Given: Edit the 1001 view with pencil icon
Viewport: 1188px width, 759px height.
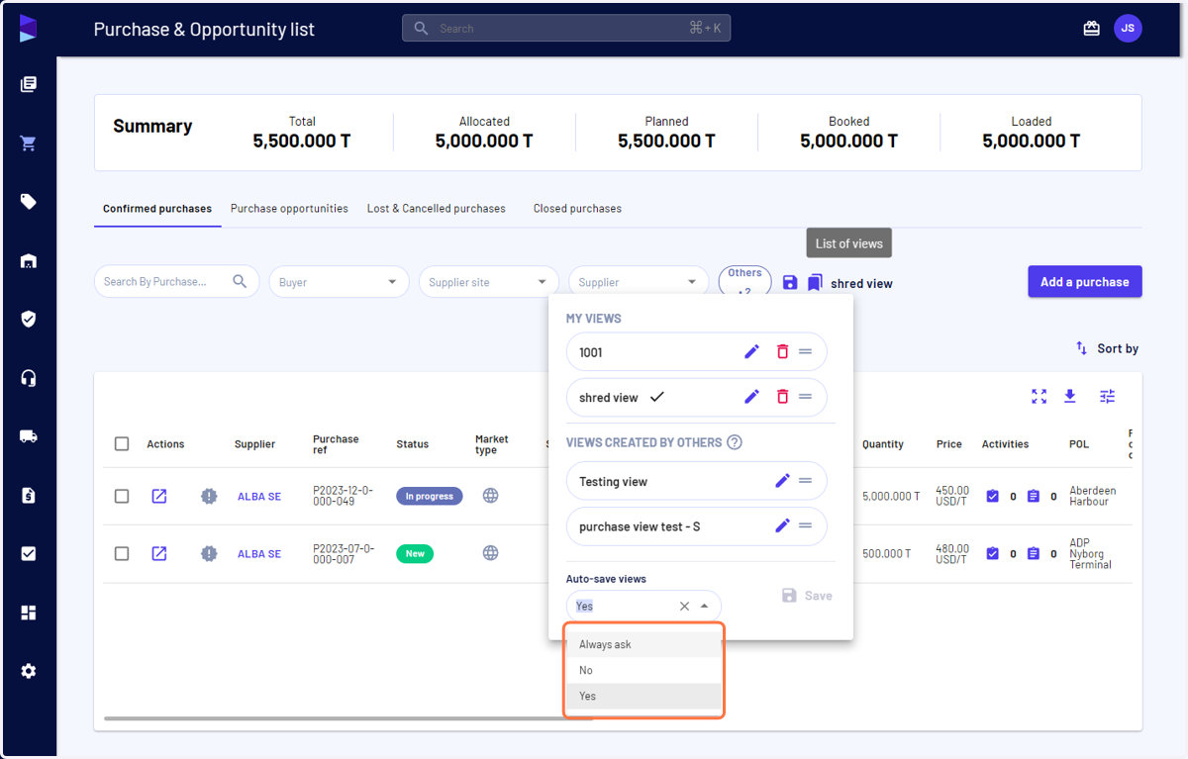Looking at the screenshot, I should [751, 352].
